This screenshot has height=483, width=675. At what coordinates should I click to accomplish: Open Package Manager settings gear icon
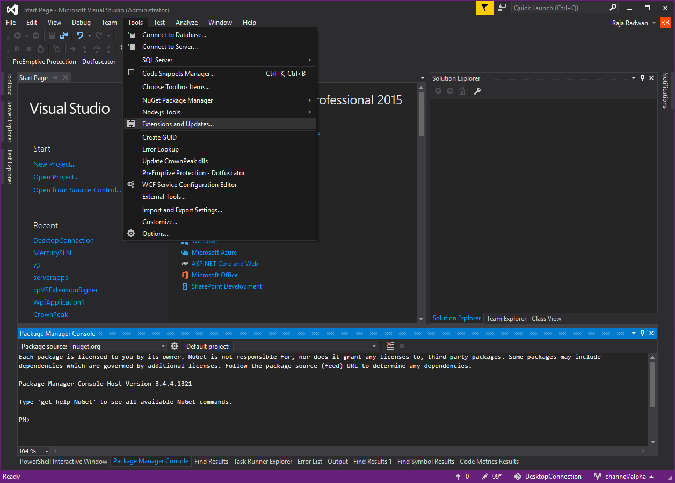click(x=175, y=346)
